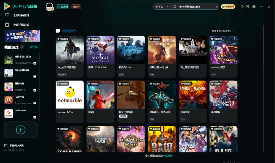Open the 游戏库> link
The width and height of the screenshot is (275, 163).
tap(34, 47)
